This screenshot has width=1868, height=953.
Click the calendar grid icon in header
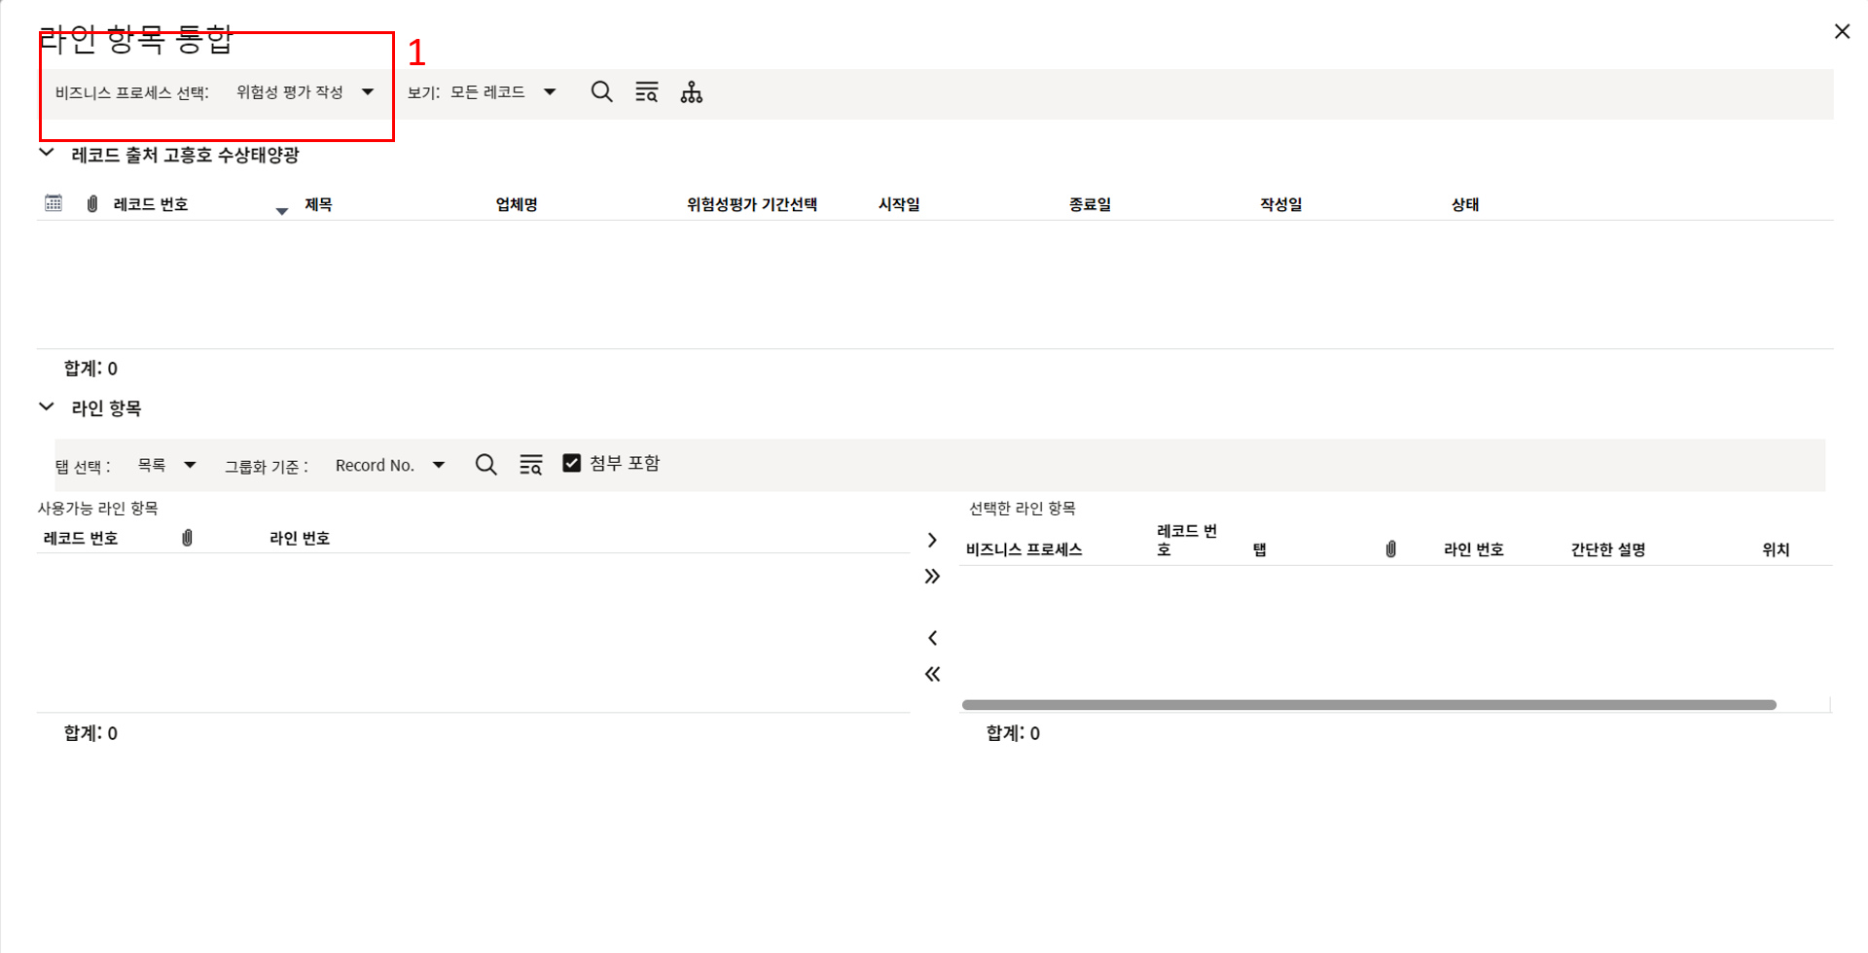coord(54,203)
